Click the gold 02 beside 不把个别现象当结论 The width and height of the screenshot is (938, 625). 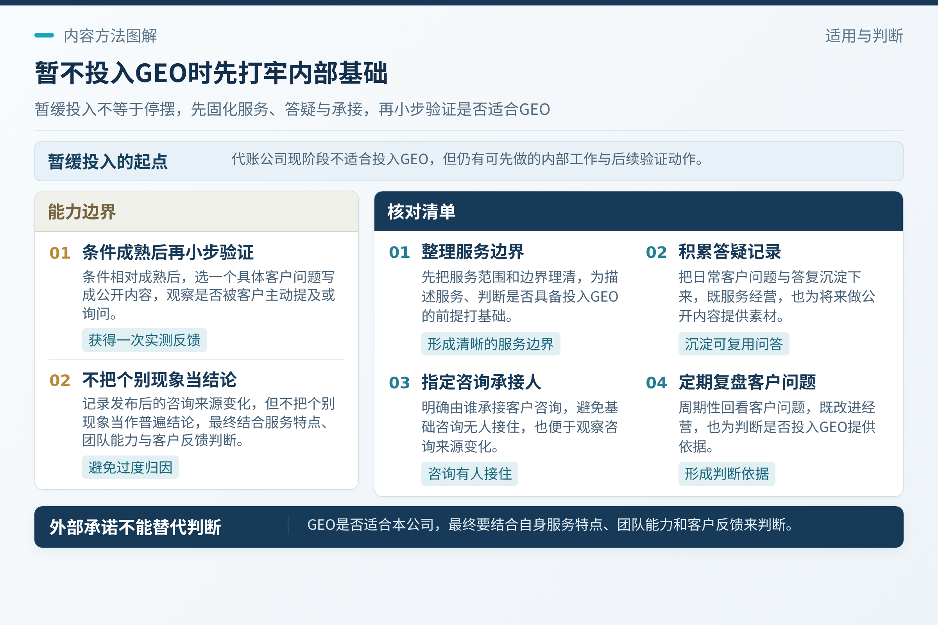pyautogui.click(x=60, y=380)
